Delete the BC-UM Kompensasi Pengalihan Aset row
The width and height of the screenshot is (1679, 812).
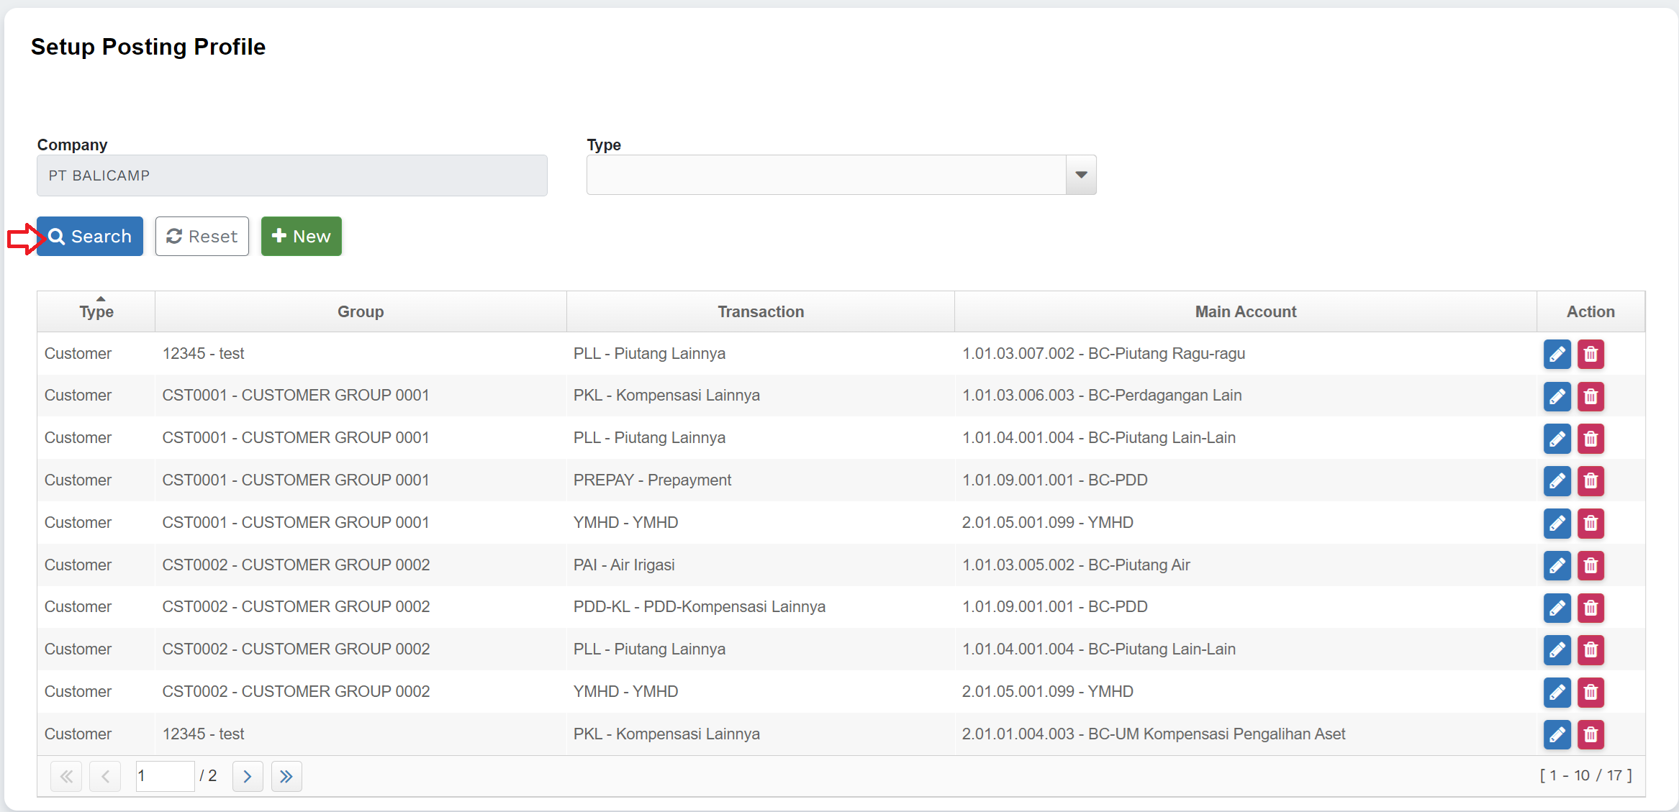pos(1590,734)
